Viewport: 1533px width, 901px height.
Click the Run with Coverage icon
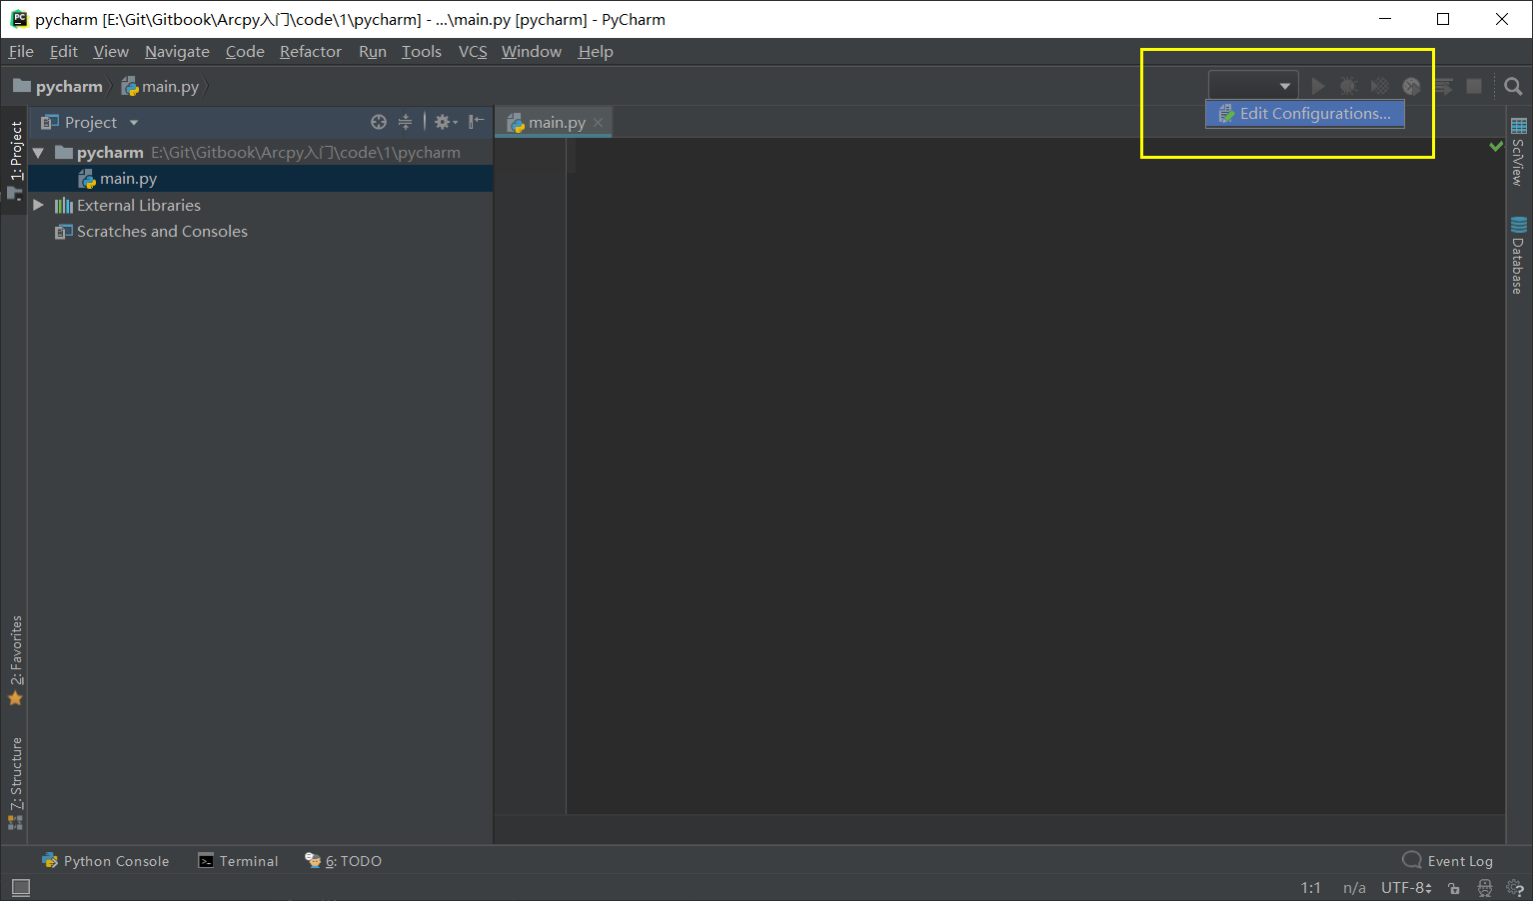coord(1379,87)
